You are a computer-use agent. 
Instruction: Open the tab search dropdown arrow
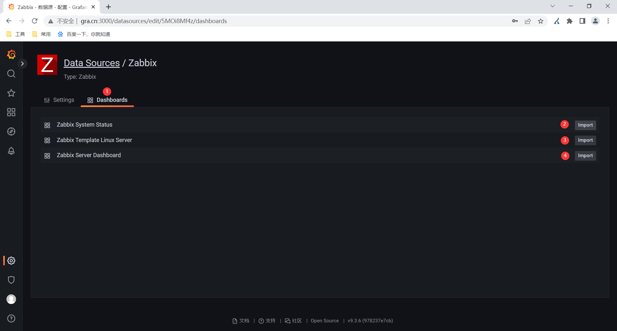(552, 6)
